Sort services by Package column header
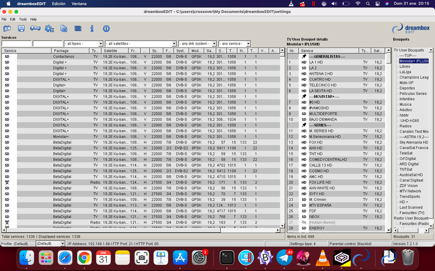The height and width of the screenshot is (271, 435). click(x=70, y=51)
